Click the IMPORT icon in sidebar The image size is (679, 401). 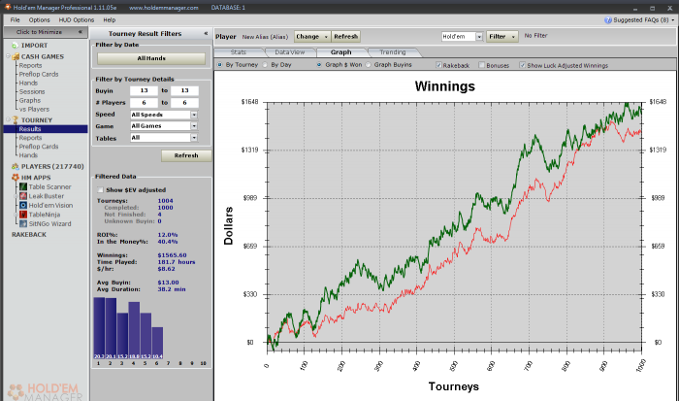[x=16, y=45]
